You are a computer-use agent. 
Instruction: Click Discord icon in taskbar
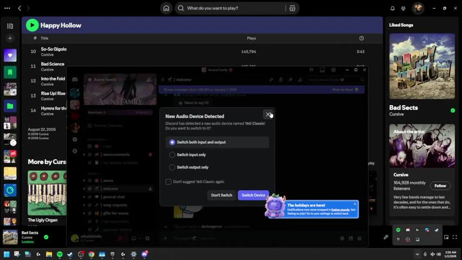[x=145, y=255]
